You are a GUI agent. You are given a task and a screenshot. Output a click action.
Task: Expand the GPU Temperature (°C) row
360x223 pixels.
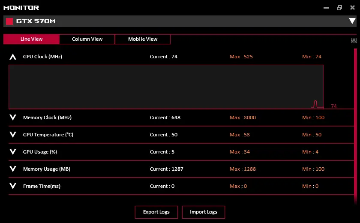(13, 135)
